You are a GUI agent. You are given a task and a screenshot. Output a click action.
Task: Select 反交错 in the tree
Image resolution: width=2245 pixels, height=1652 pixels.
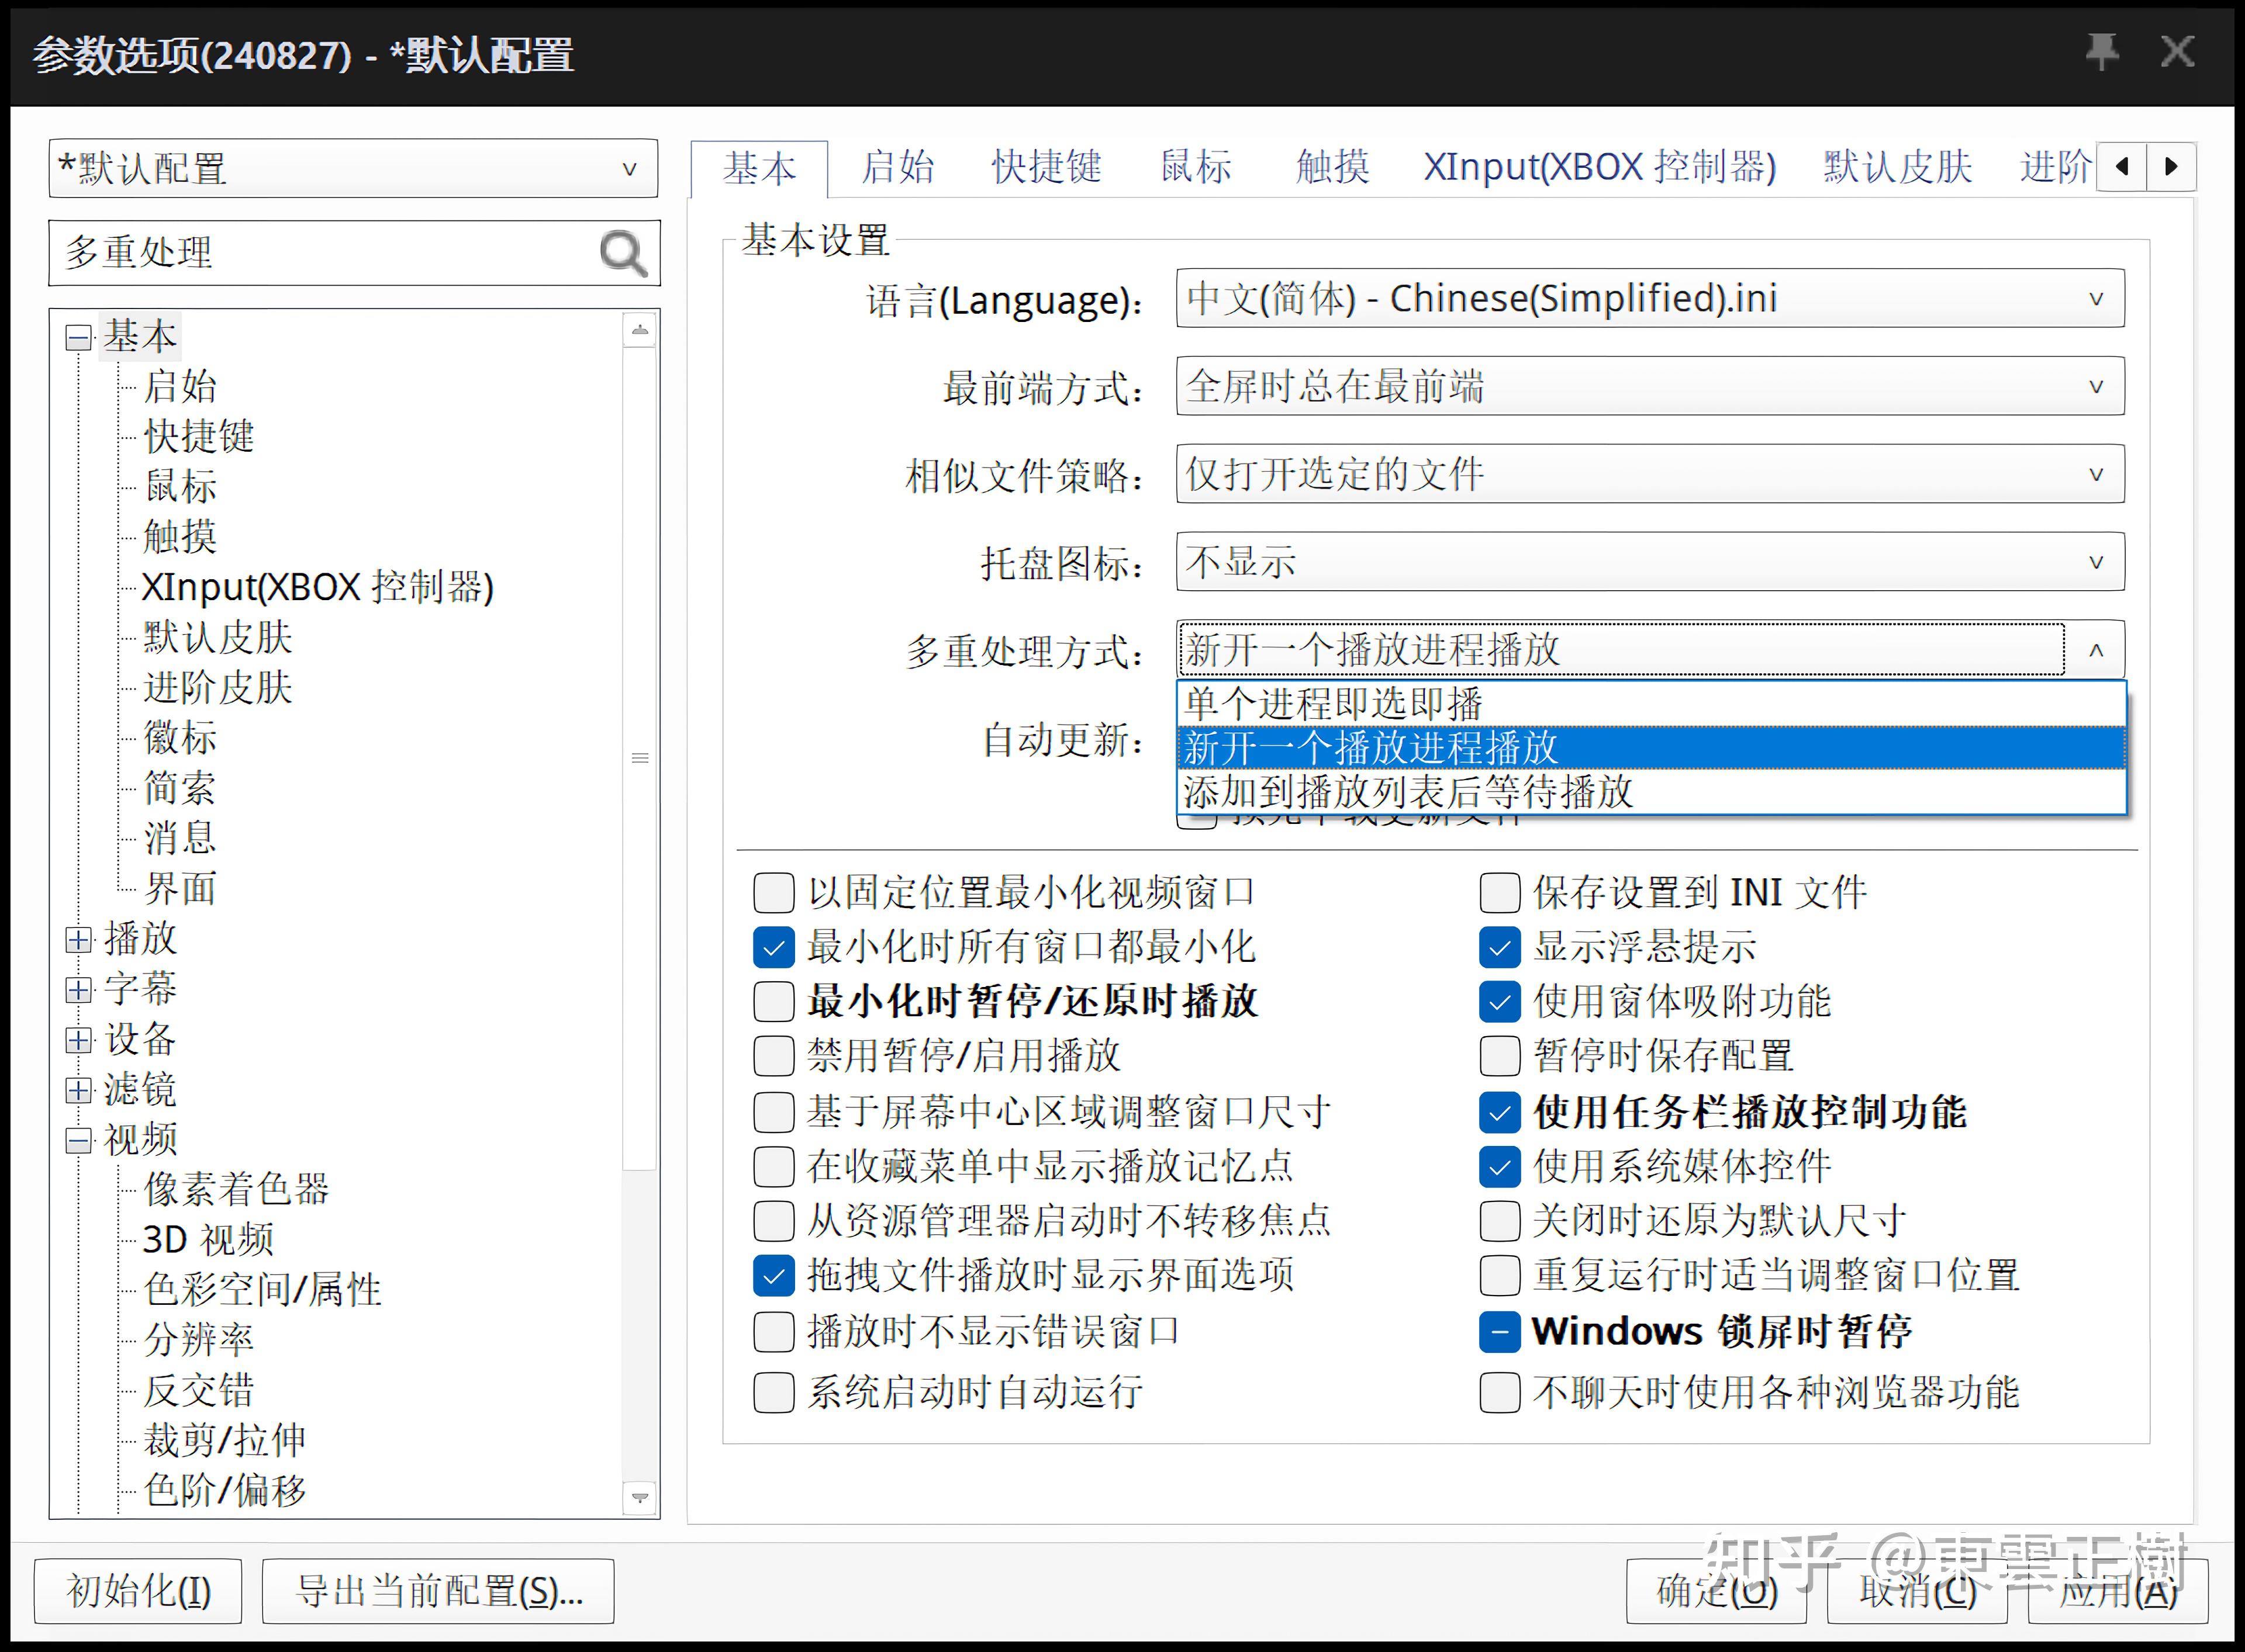pyautogui.click(x=198, y=1391)
